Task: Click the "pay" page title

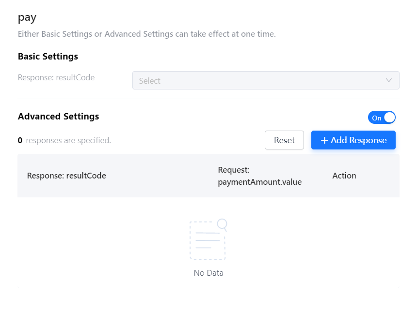Action: tap(27, 18)
